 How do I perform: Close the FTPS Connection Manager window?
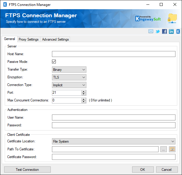point(175,4)
